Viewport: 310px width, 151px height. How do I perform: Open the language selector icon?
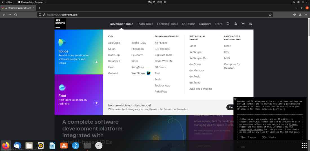(251, 24)
